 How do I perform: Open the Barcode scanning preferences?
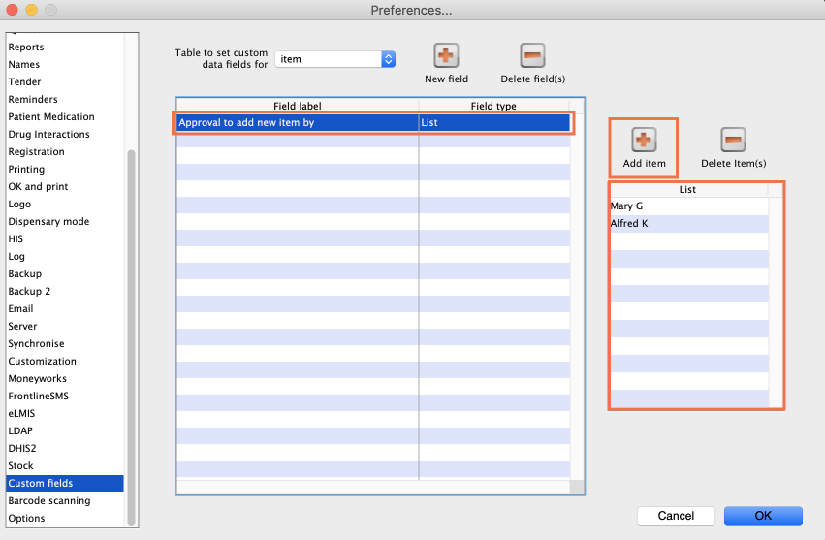tap(49, 500)
